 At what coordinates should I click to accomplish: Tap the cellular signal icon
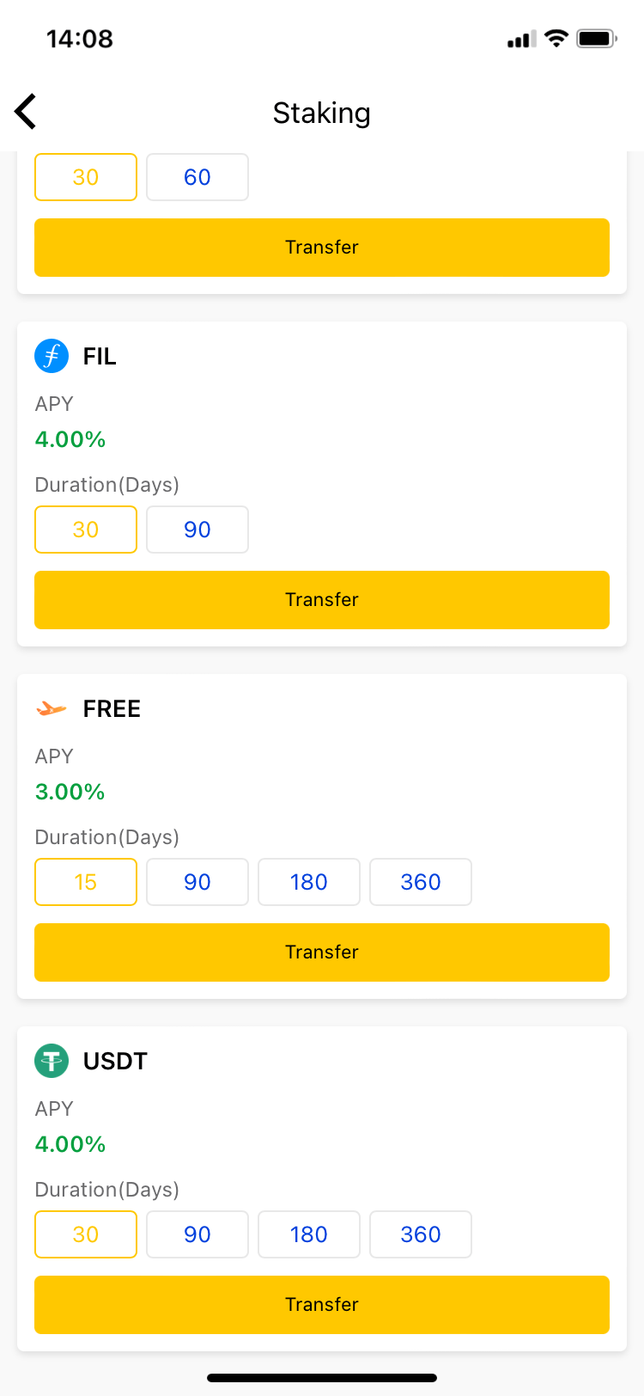[521, 39]
